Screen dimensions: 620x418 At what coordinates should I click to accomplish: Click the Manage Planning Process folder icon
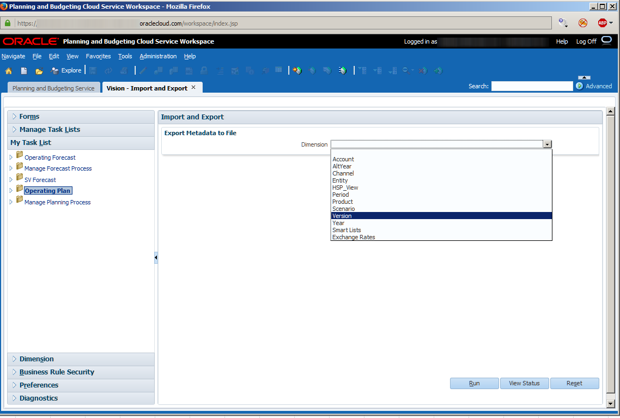coord(20,199)
